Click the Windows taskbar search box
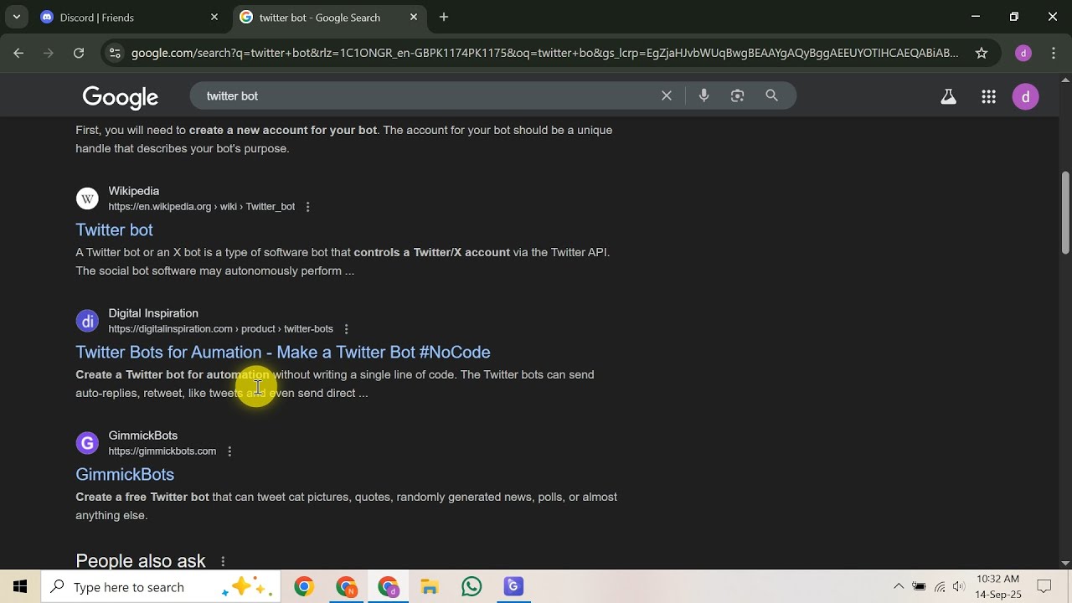Image resolution: width=1072 pixels, height=603 pixels. click(x=159, y=587)
